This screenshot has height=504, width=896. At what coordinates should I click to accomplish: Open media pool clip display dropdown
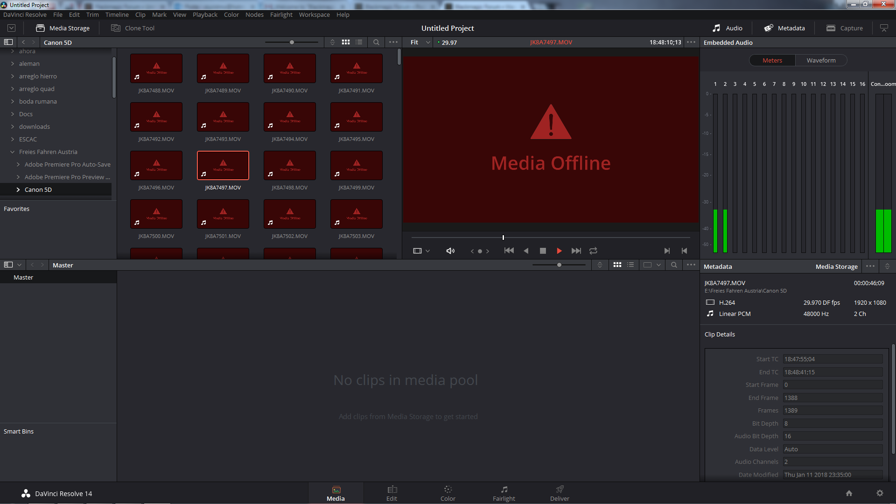652,265
